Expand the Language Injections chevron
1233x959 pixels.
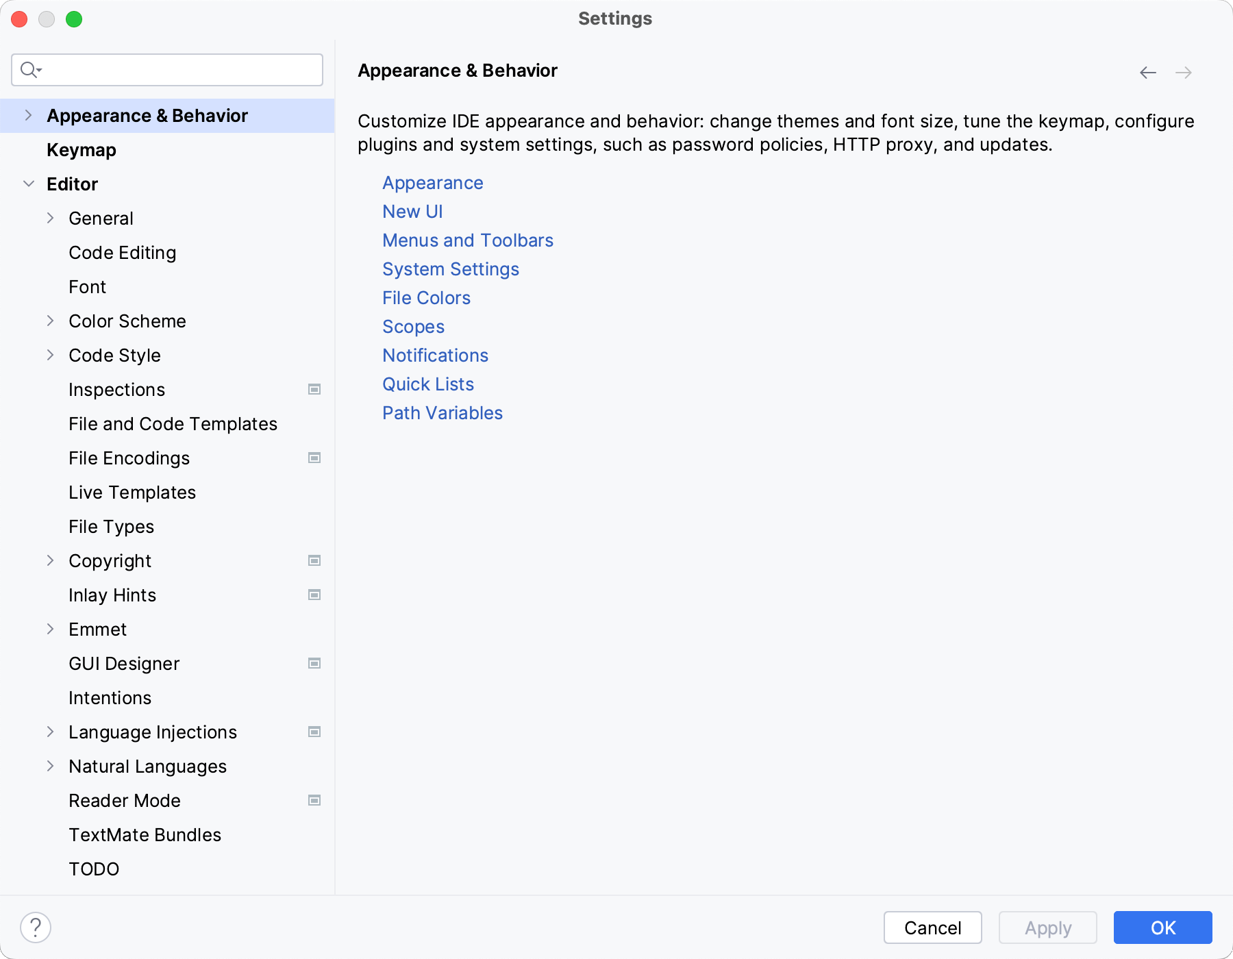coord(50,732)
